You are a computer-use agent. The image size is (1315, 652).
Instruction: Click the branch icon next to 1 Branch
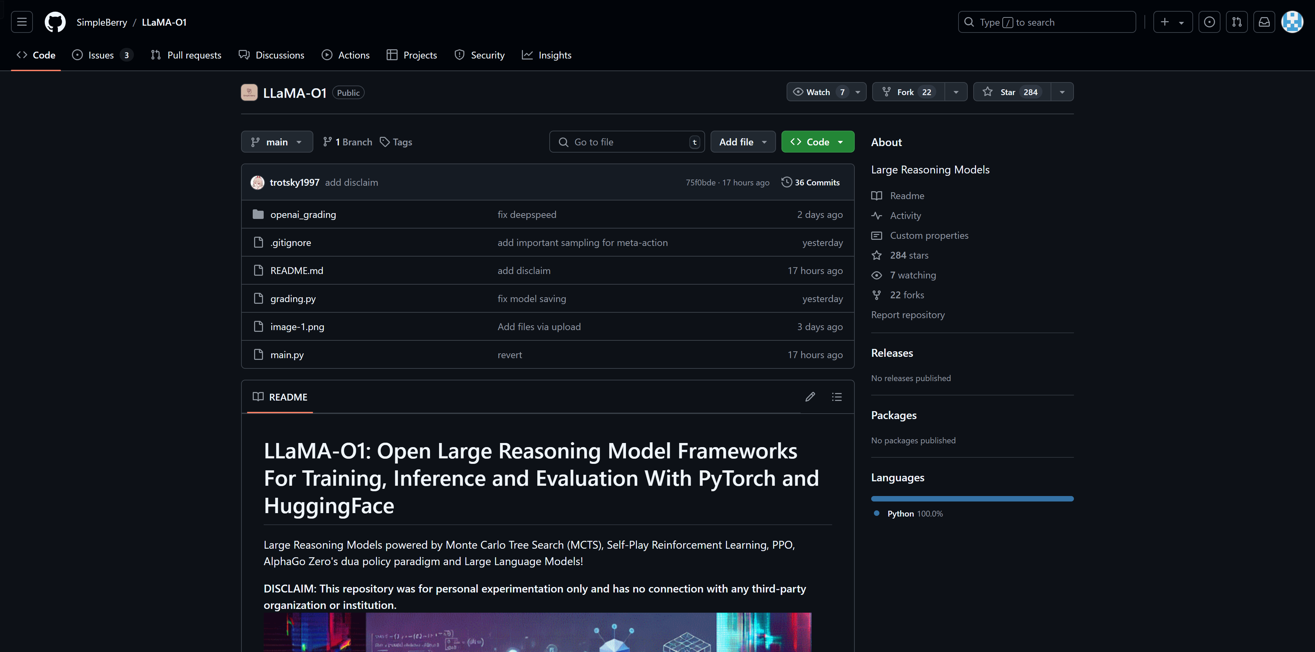(328, 142)
